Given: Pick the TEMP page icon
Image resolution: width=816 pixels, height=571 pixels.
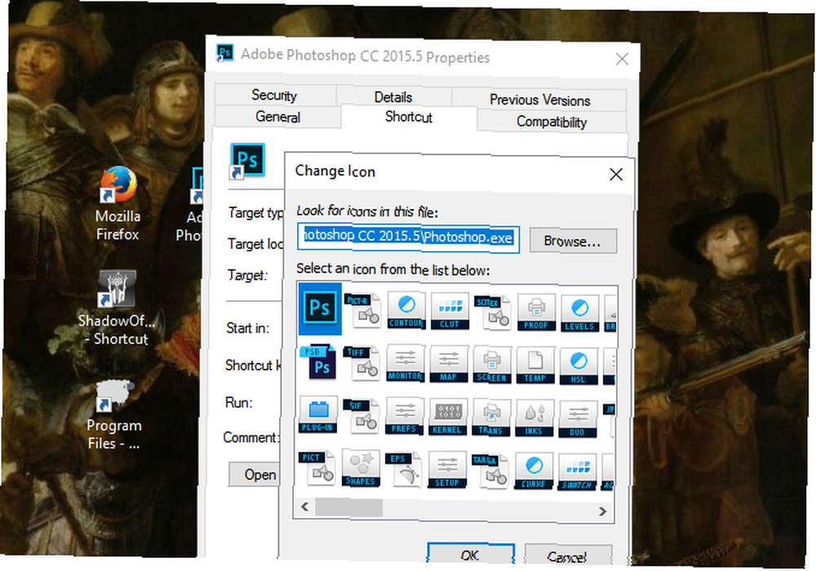Looking at the screenshot, I should coord(535,366).
